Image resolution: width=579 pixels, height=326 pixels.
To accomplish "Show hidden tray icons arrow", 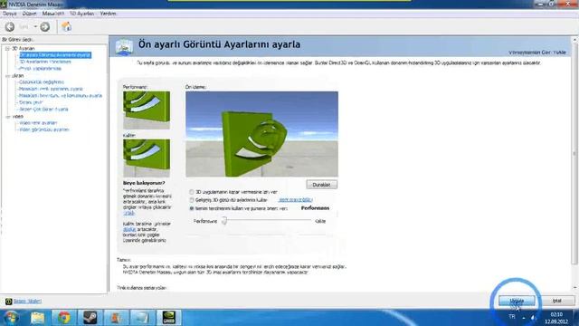I will pos(523,318).
